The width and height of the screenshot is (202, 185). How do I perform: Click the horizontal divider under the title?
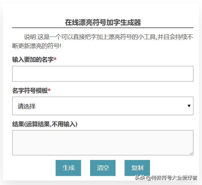103,28
